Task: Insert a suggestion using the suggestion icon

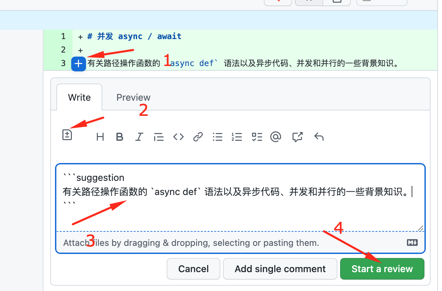Action: tap(67, 135)
